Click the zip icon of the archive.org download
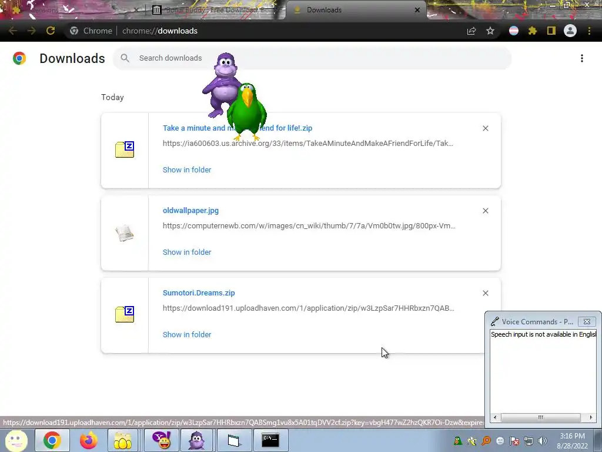 (125, 149)
